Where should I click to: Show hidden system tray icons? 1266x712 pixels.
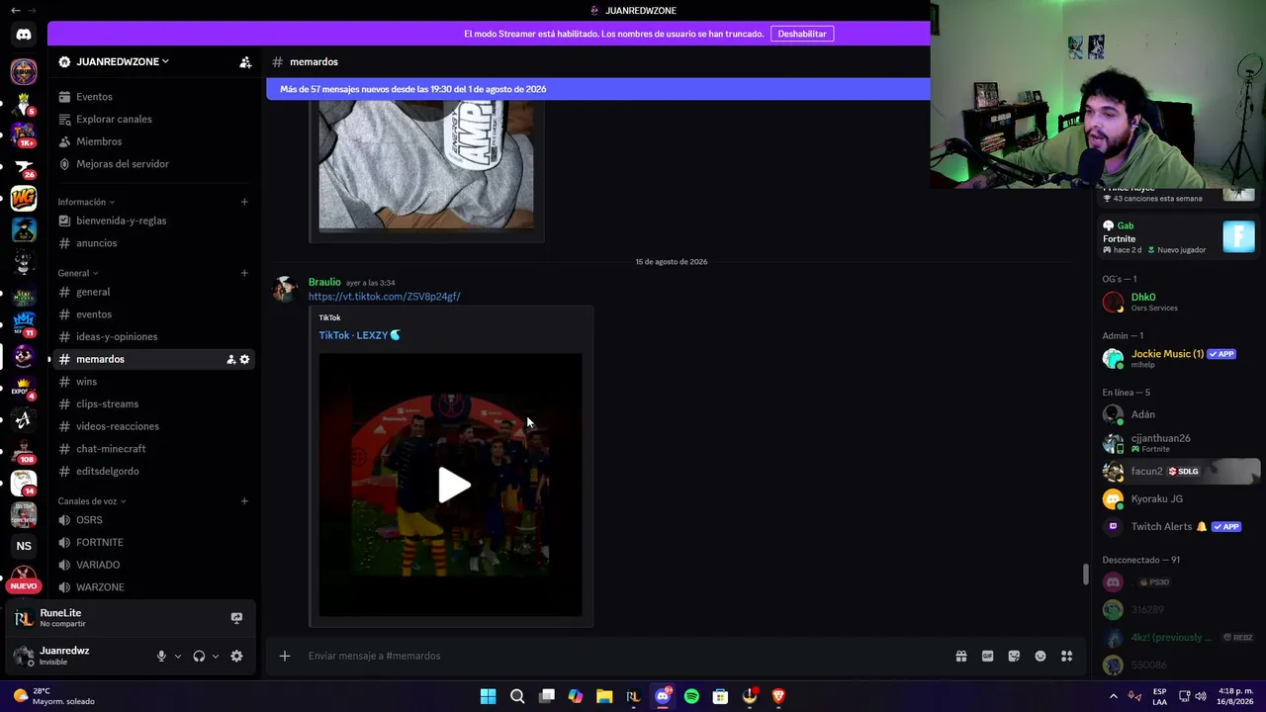tap(1114, 696)
